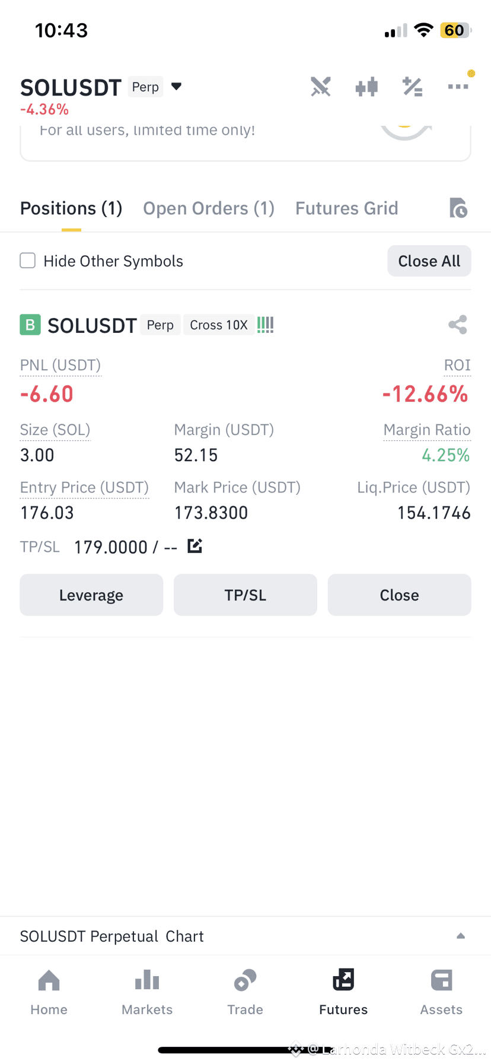Viewport: 491px width, 1064px height.
Task: Open the three-dot more options menu
Action: point(458,87)
